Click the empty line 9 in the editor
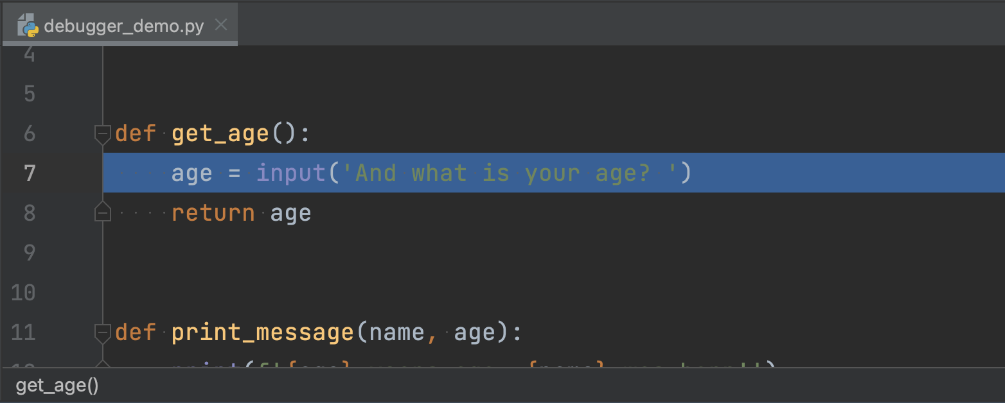Viewport: 1005px width, 403px height. [257, 253]
